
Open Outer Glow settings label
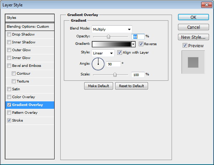(x=21, y=50)
